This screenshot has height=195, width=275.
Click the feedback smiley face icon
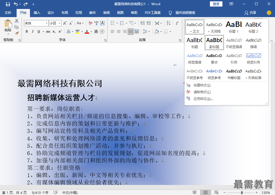pyautogui.click(x=269, y=12)
